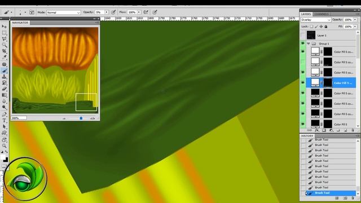Open the brush Mode dropdown
Screen dimensions: 361x203
[64, 12]
